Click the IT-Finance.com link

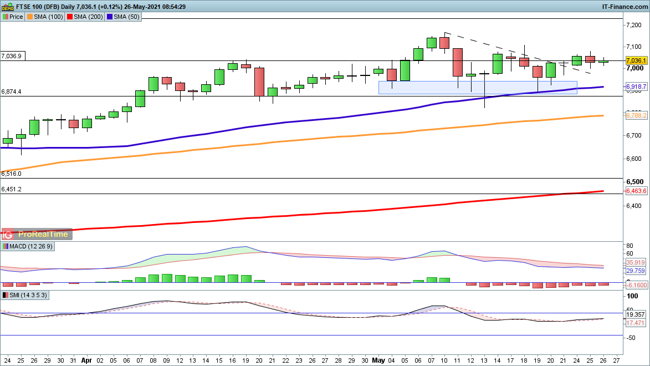(x=625, y=7)
